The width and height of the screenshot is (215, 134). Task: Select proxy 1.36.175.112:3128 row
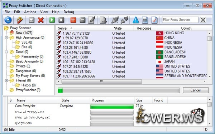click(132, 33)
